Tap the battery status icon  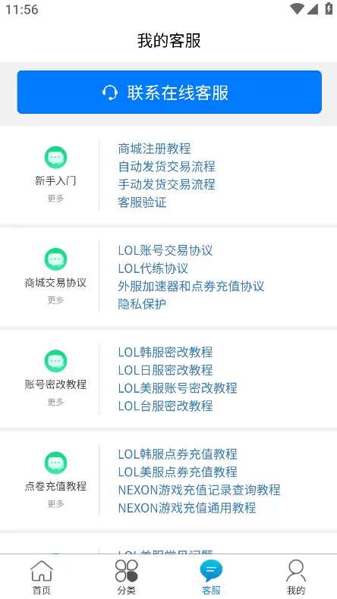[329, 8]
